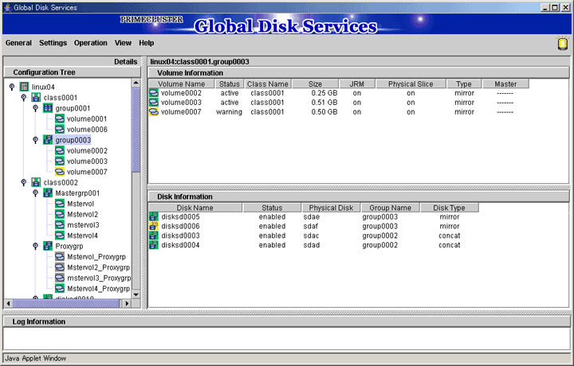Open the Help menu

pyautogui.click(x=147, y=43)
